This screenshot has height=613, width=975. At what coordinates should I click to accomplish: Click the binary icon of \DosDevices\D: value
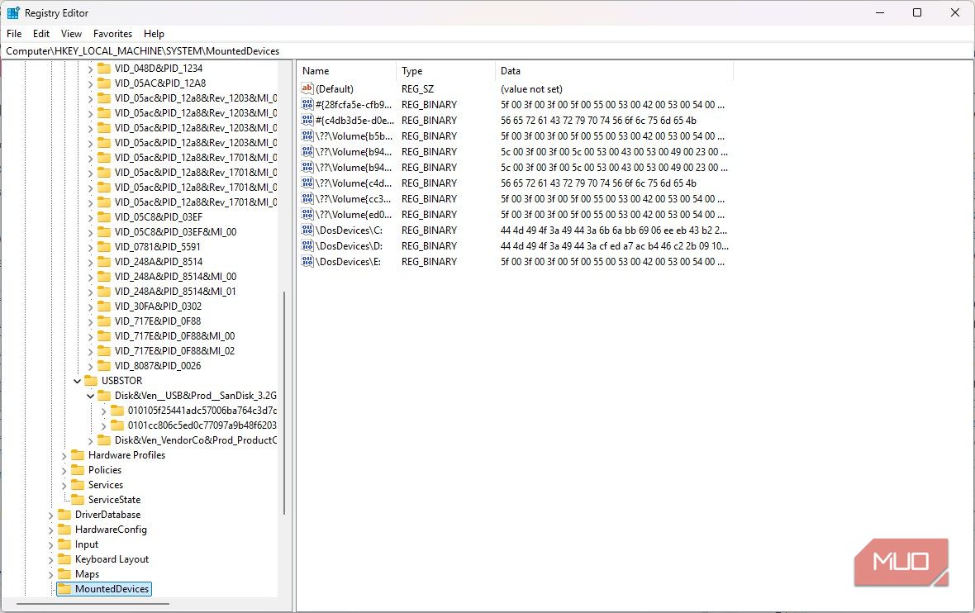(307, 245)
